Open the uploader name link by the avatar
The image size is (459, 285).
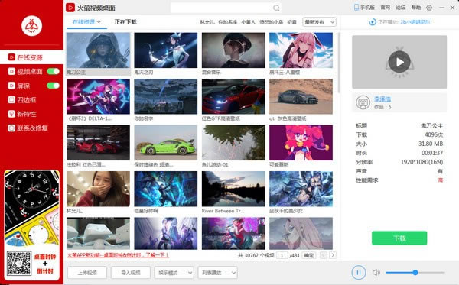(382, 99)
